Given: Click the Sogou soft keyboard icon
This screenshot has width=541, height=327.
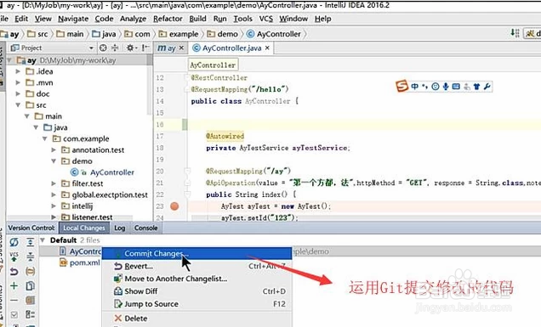Looking at the screenshot, I should point(456,87).
